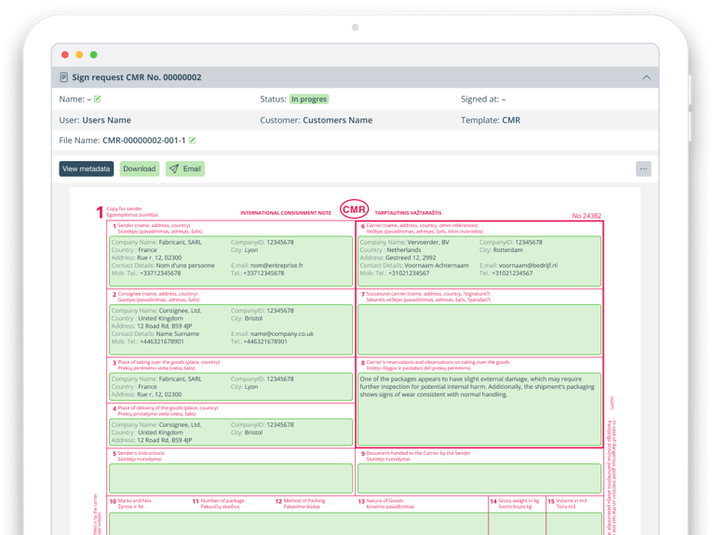
Task: Click the Gross weight in kg column header
Action: coord(519,501)
